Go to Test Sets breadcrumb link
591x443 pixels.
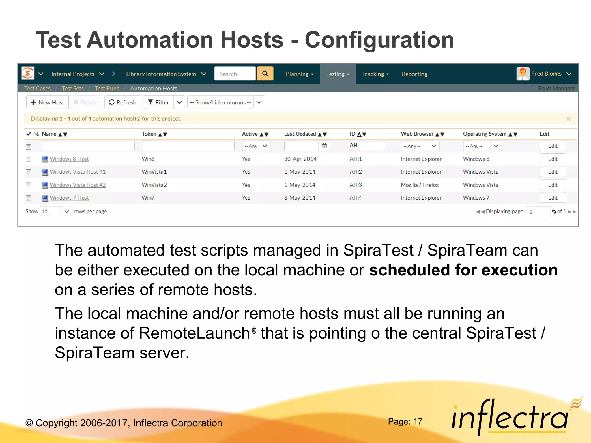pos(73,88)
